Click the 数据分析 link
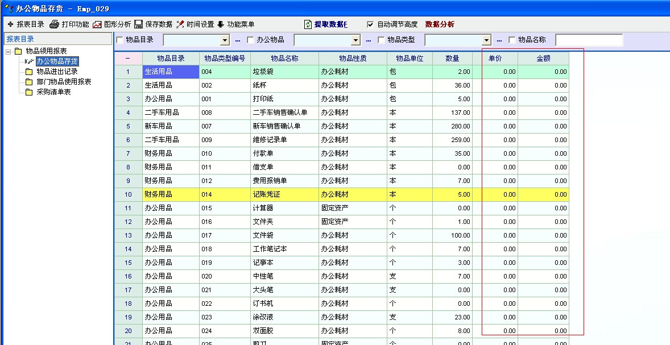The height and width of the screenshot is (345, 670). (x=440, y=24)
